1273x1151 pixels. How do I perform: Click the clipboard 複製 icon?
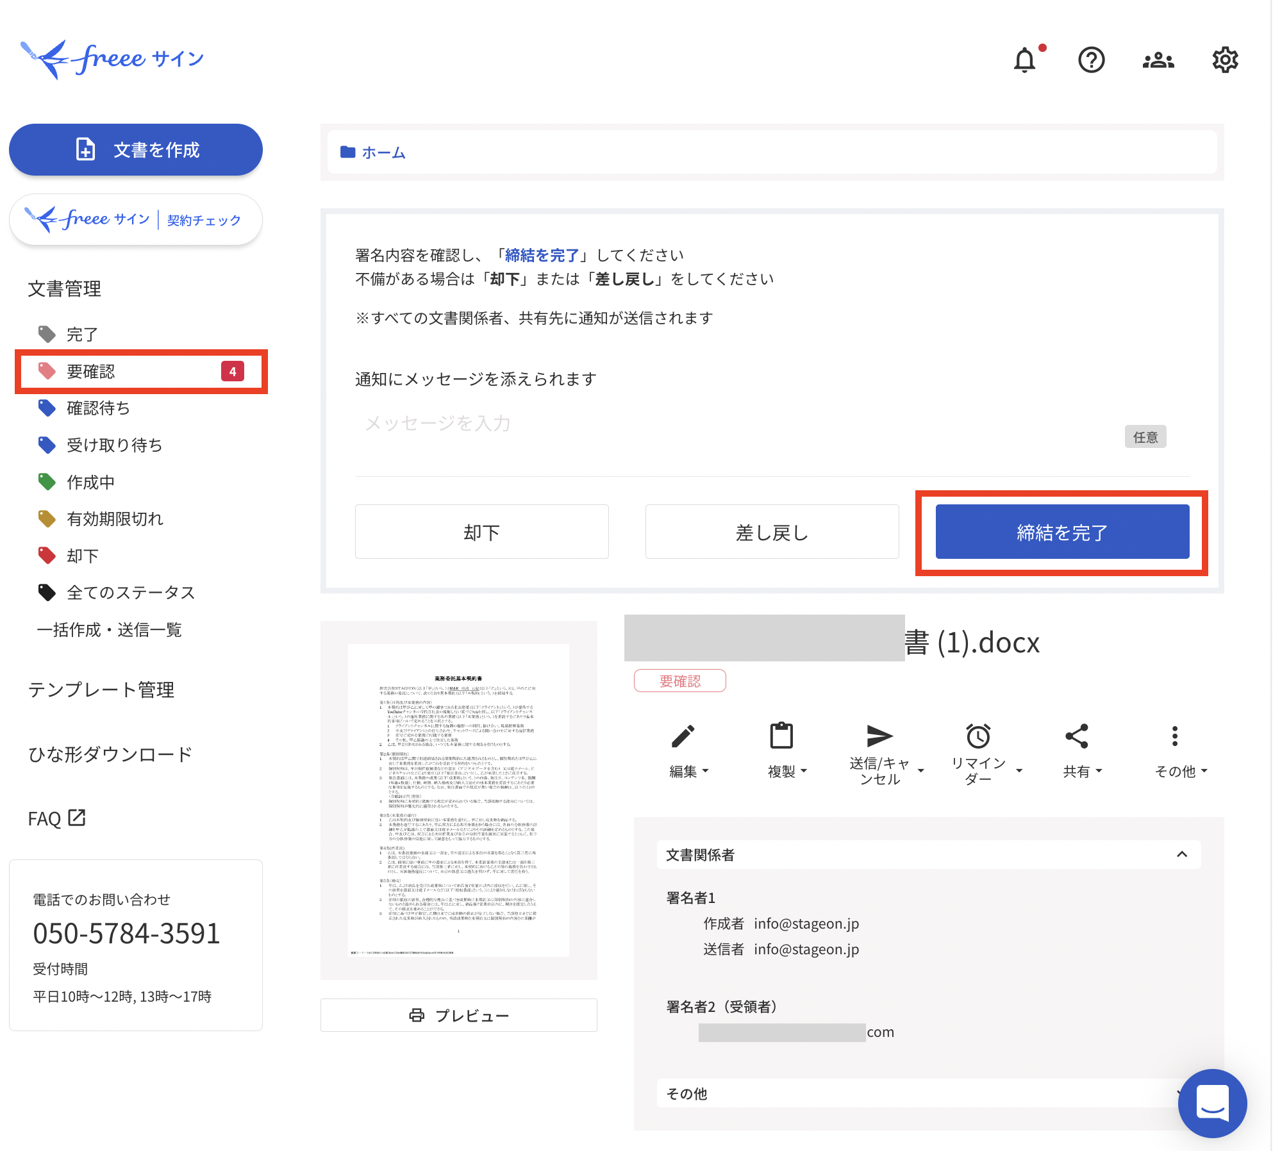click(x=781, y=737)
